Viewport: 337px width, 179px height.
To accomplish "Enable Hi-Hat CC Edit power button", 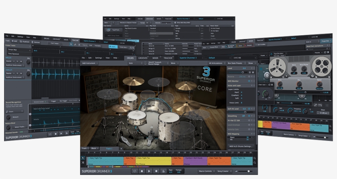I will pyautogui.click(x=249, y=120).
